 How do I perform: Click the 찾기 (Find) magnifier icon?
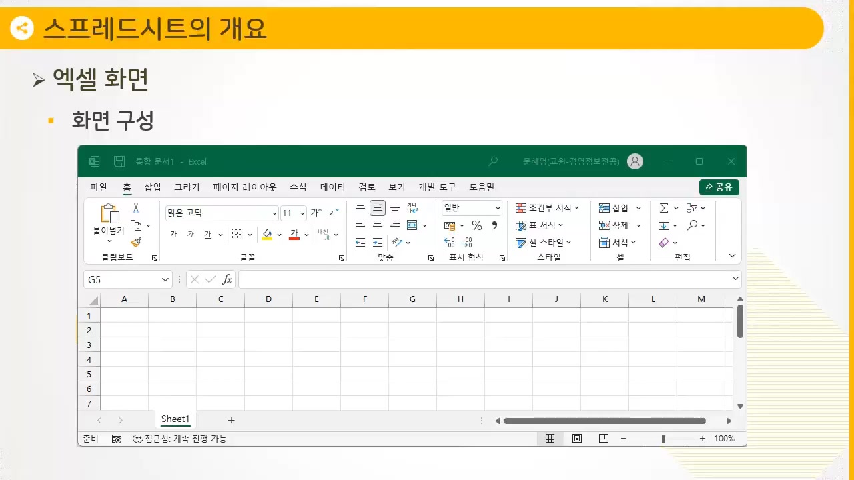click(x=693, y=225)
